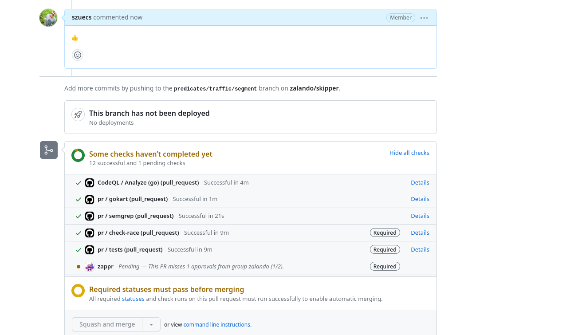The width and height of the screenshot is (570, 335).
Task: Open the comment options kebab menu
Action: pyautogui.click(x=424, y=18)
